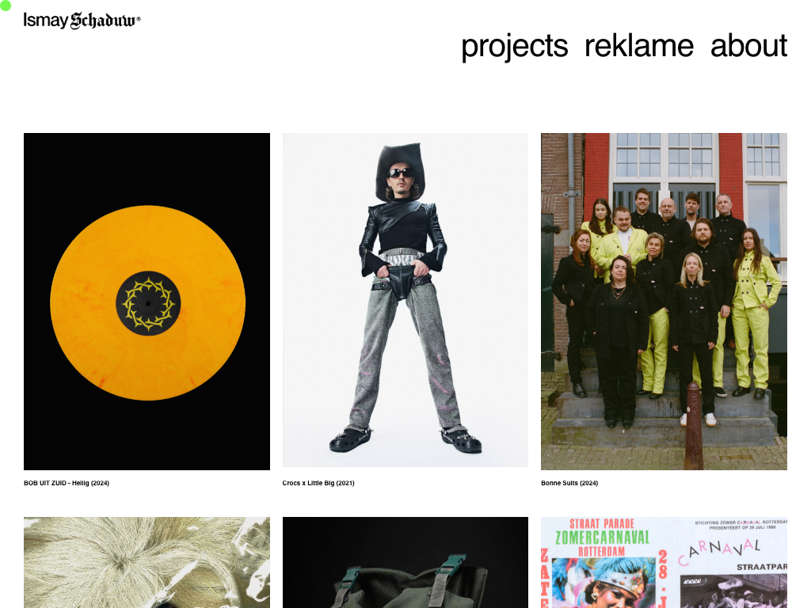Click the Crocs x Little Big (2021) caption
The height and width of the screenshot is (608, 811).
coord(318,483)
